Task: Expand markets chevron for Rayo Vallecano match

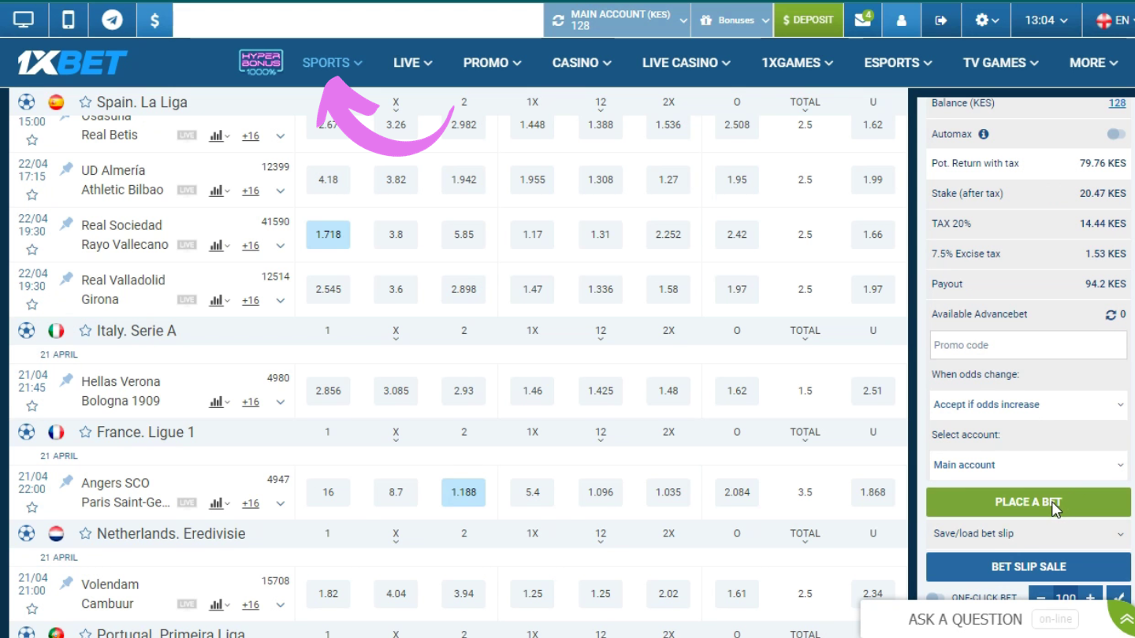Action: tap(280, 246)
